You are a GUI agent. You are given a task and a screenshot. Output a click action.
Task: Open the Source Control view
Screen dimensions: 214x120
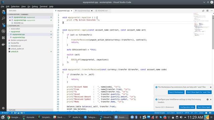[x=3, y=25]
